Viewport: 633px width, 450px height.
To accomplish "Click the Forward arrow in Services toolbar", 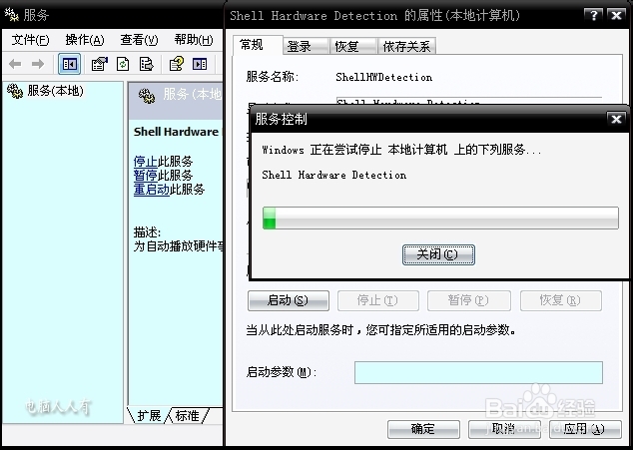I will coord(38,64).
